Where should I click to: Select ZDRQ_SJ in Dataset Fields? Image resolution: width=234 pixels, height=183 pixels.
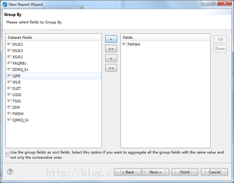(x=54, y=69)
